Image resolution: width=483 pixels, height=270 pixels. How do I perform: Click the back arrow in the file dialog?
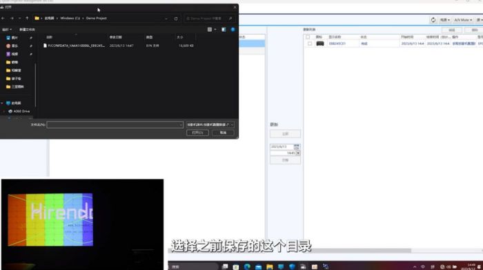tap(3, 19)
